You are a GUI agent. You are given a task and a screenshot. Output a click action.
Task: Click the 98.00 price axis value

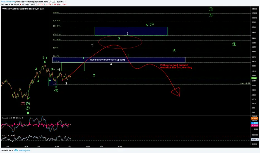coord(254,22)
